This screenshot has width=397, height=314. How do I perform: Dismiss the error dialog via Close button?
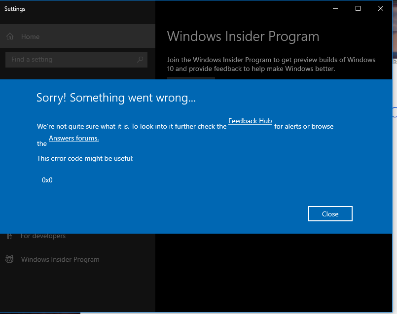click(x=330, y=213)
